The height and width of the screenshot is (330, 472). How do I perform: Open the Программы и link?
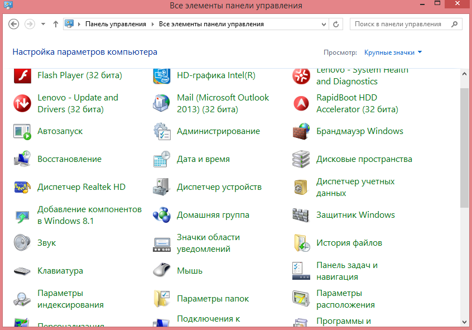[x=344, y=321]
